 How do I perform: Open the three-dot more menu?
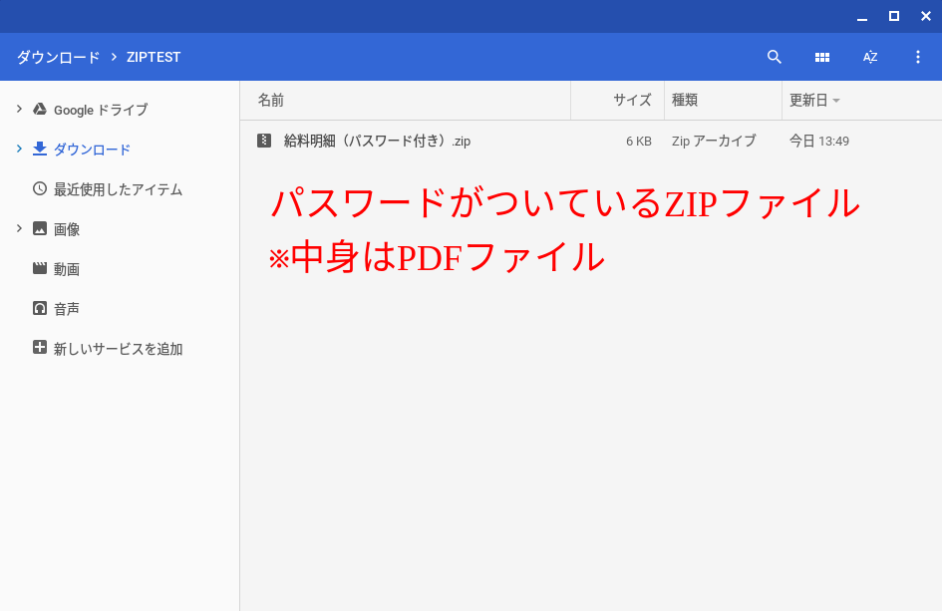coord(917,57)
